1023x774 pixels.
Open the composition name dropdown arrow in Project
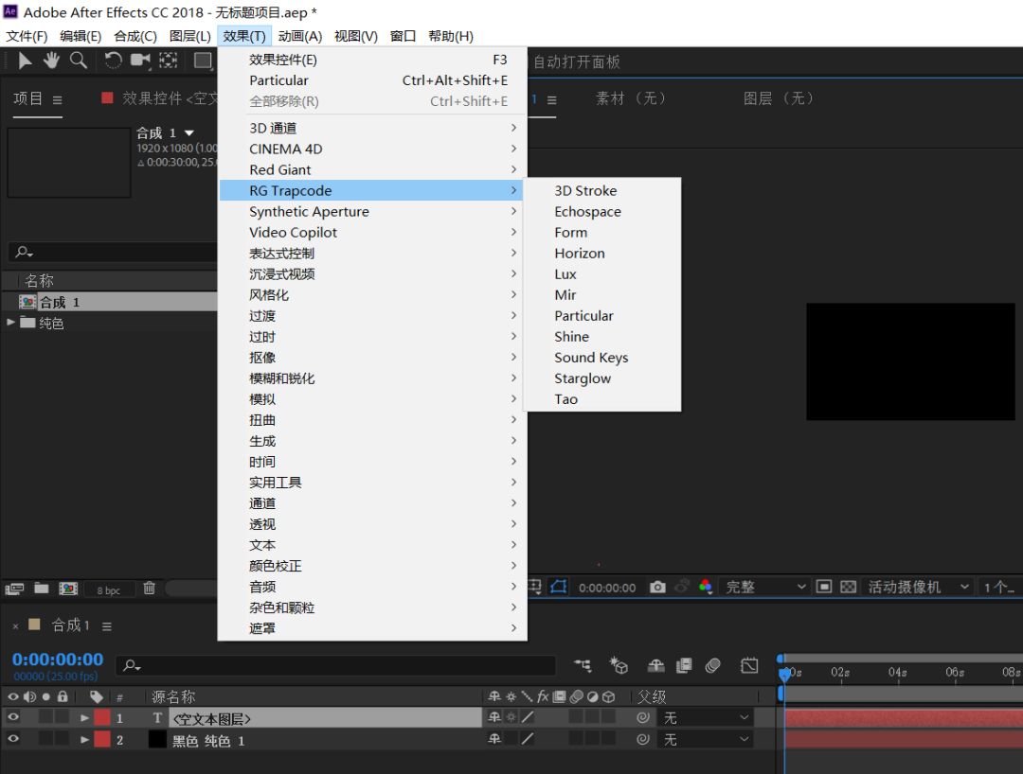tap(189, 132)
